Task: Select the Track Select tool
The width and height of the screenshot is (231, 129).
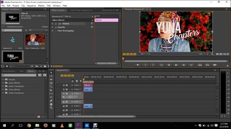Action: 51,76
